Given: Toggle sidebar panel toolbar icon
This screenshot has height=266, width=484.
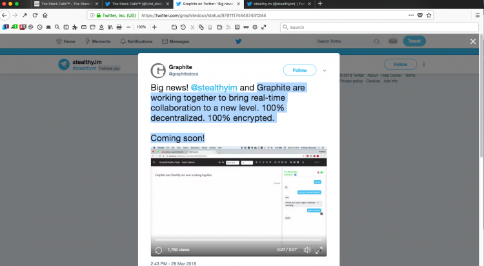Looking at the screenshot, I should [66, 27].
